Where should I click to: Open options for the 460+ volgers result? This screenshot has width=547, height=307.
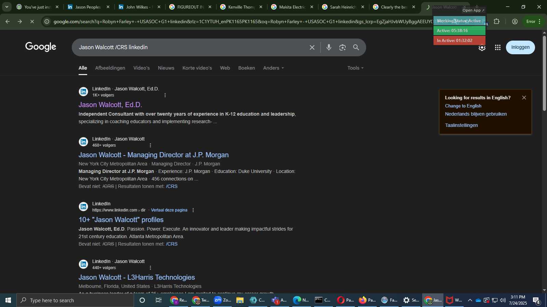pyautogui.click(x=150, y=145)
